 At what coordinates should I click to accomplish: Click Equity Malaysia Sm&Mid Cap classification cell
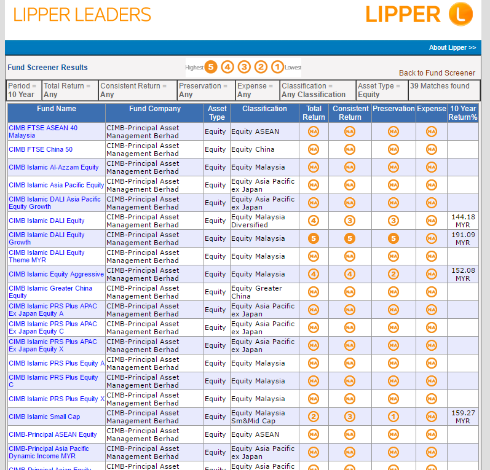click(264, 417)
